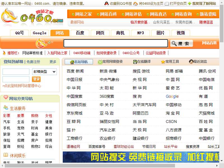Click 免费注册 link in mailbox panel
The height and width of the screenshot is (168, 224).
point(33,62)
